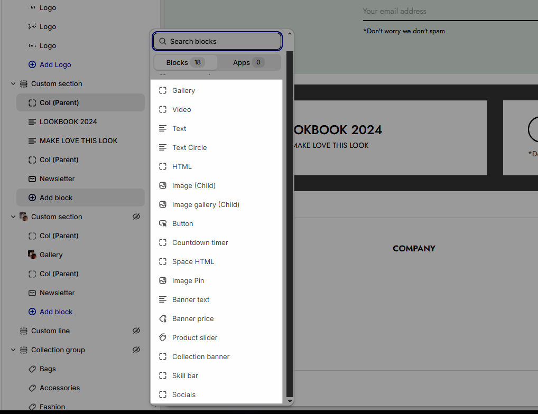Pick the Text block icon
The width and height of the screenshot is (538, 414).
tap(163, 128)
